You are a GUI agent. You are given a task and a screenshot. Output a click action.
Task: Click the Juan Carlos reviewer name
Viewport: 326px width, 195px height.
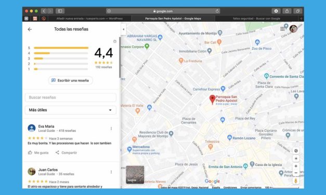(48, 170)
